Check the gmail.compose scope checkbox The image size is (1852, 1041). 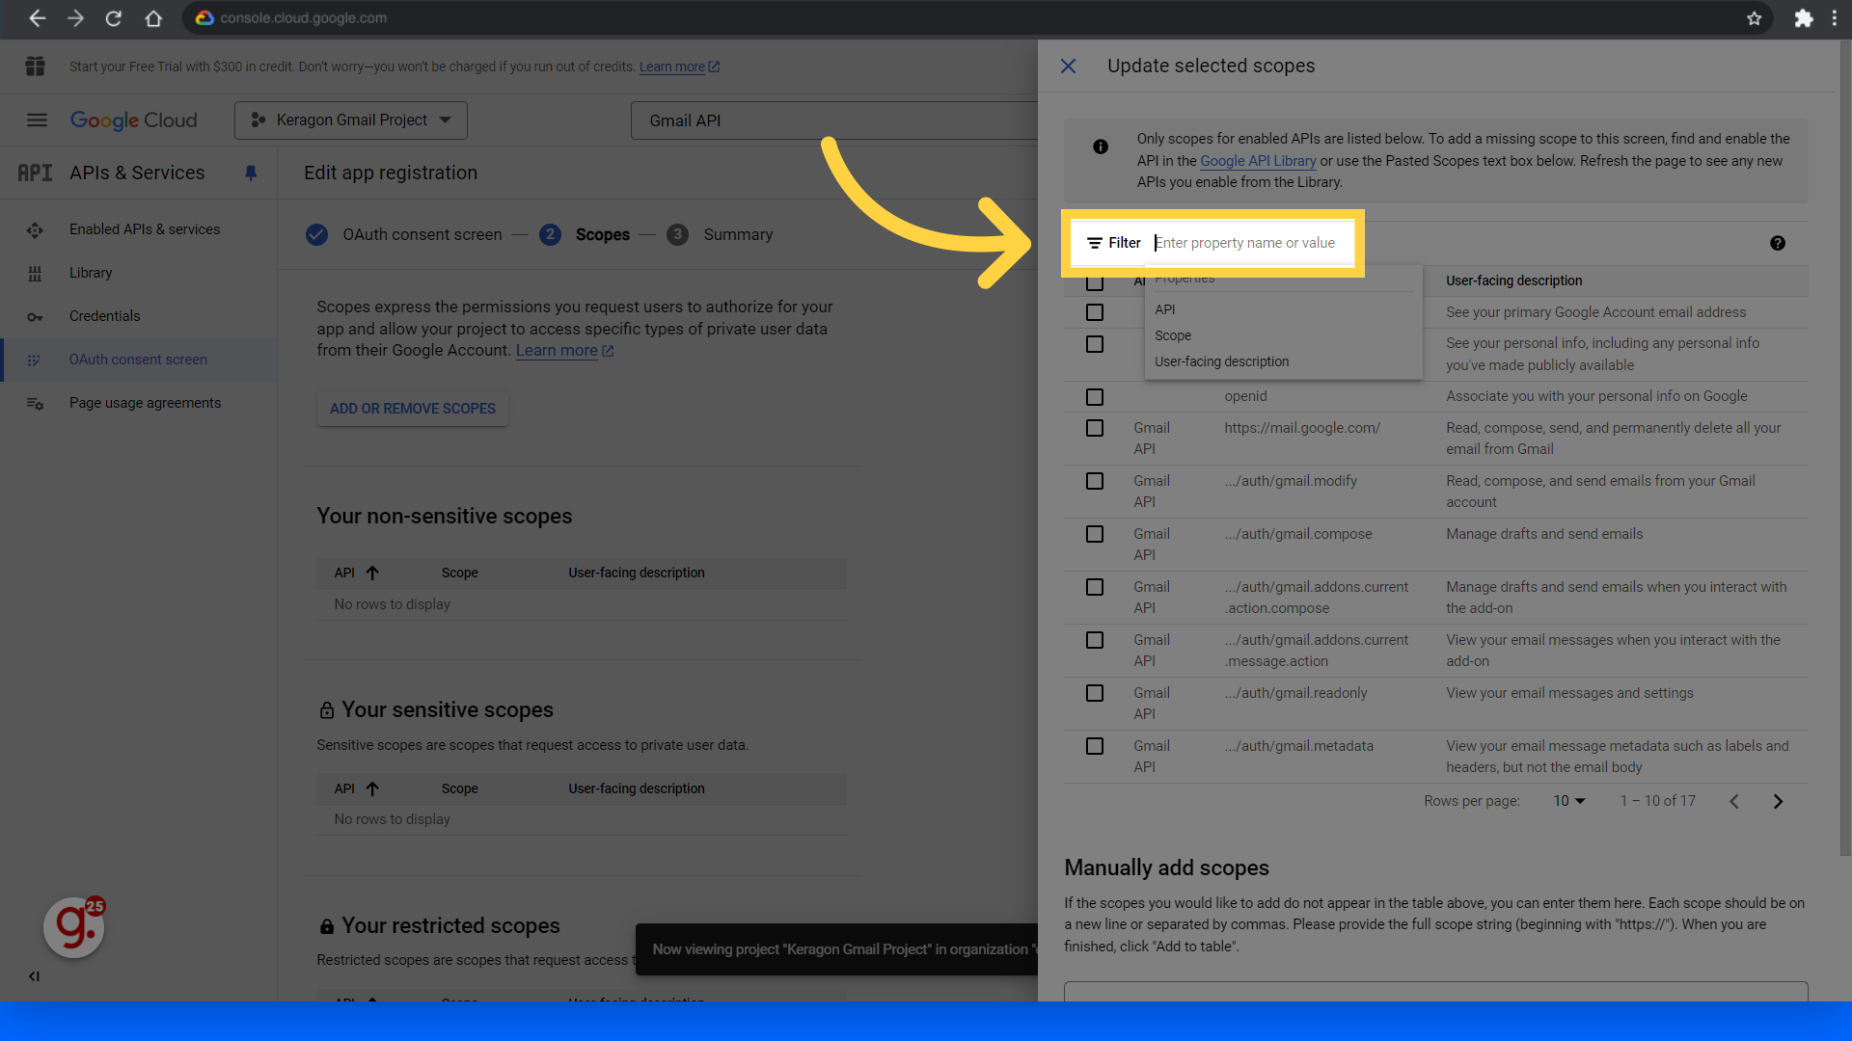pos(1095,534)
